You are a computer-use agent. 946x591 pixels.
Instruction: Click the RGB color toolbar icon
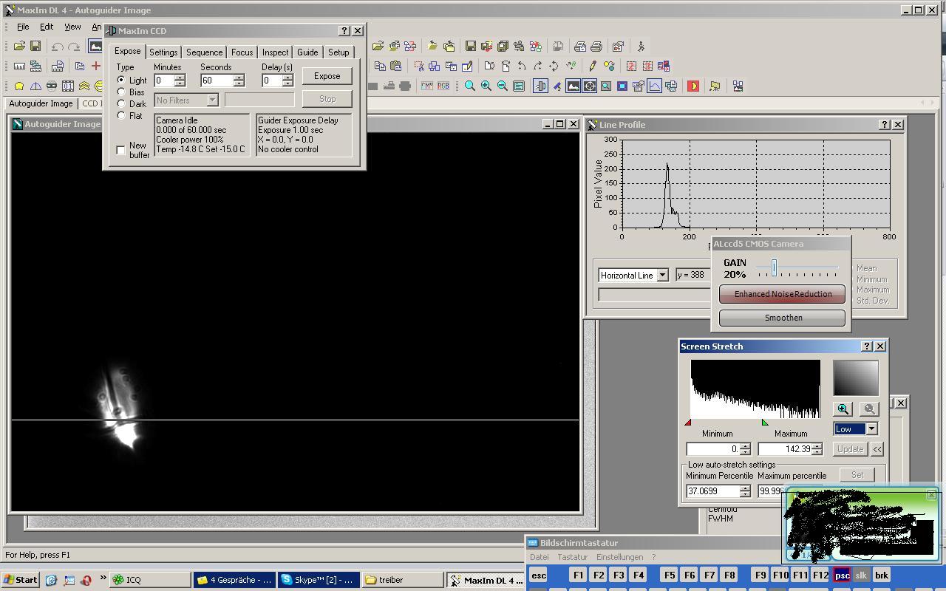[x=443, y=86]
